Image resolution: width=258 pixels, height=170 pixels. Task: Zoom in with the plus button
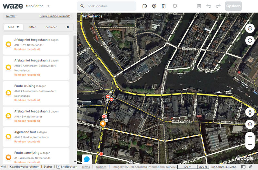(250, 137)
